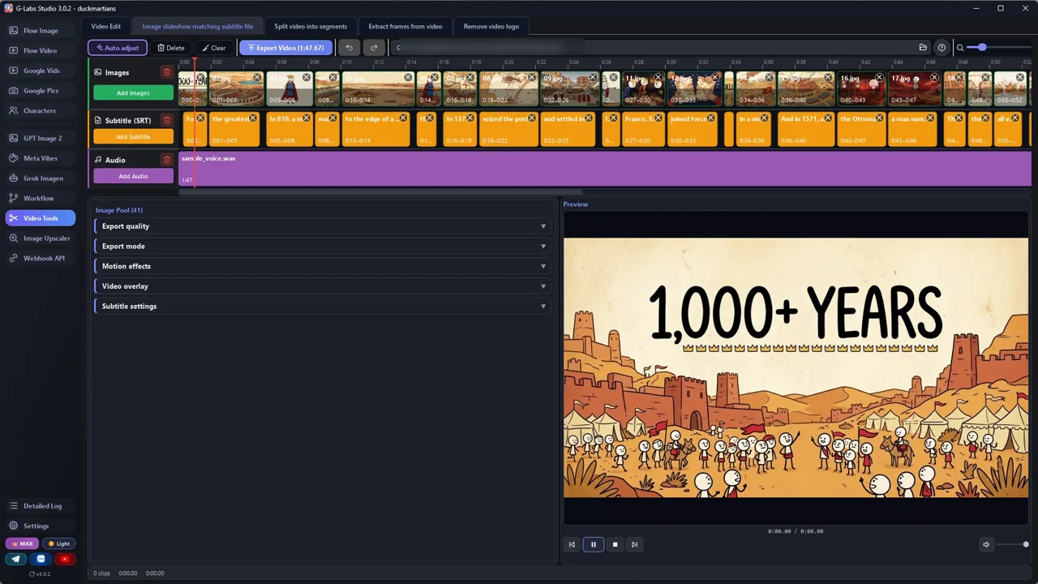This screenshot has height=584, width=1038.
Task: Skip to next in preview
Action: click(634, 544)
